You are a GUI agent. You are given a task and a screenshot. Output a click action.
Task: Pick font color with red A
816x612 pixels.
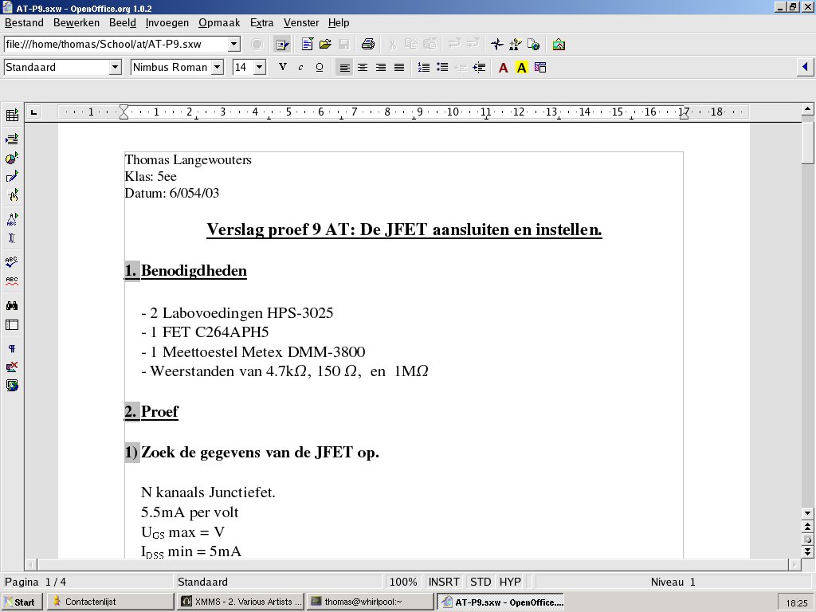(504, 68)
